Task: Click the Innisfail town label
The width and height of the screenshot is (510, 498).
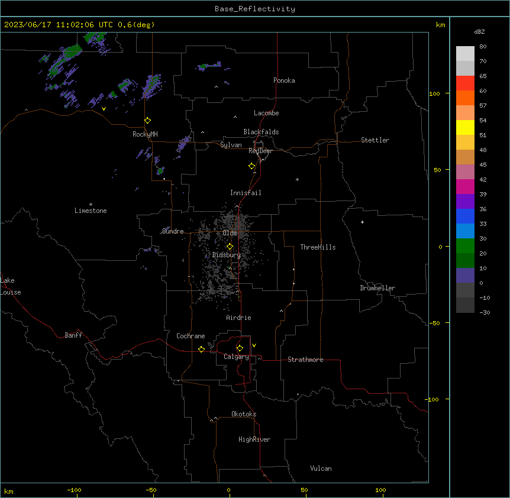Action: click(246, 193)
